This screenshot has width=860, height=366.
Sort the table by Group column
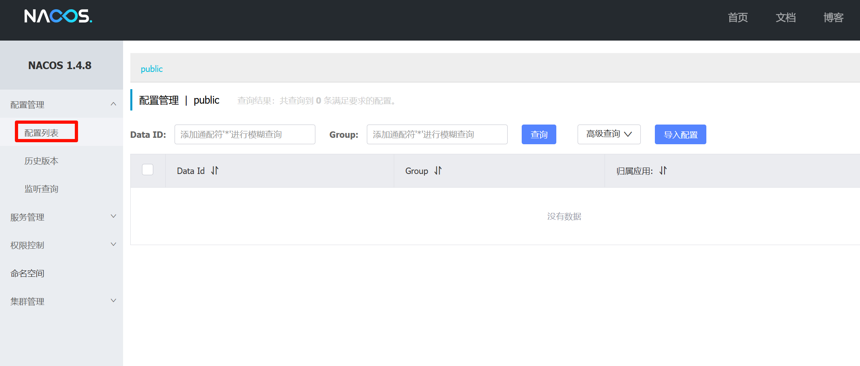[x=438, y=170]
